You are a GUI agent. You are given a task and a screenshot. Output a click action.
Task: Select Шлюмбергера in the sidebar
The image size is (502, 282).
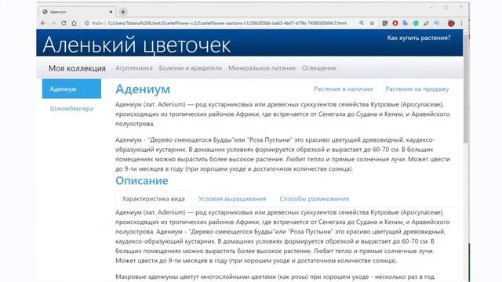(x=71, y=109)
